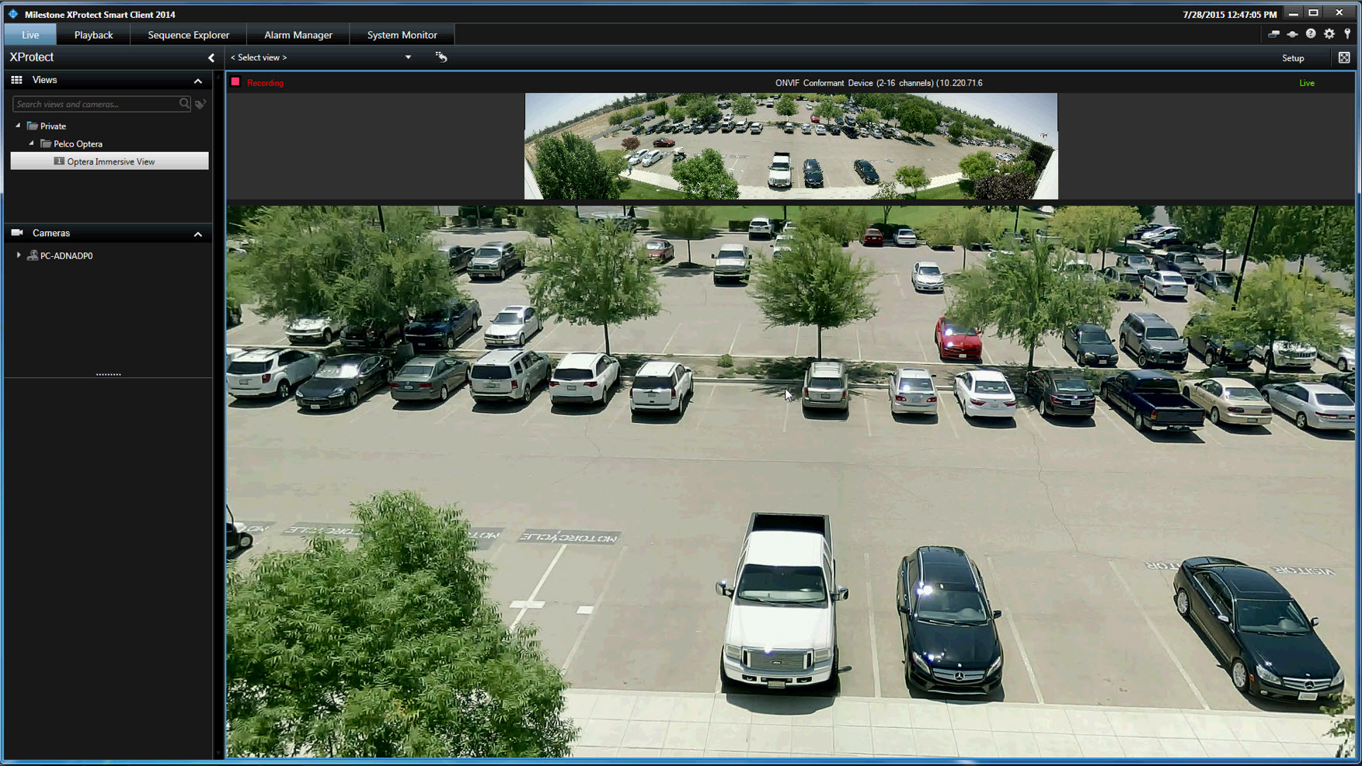Switch to the Live tab

[30, 35]
